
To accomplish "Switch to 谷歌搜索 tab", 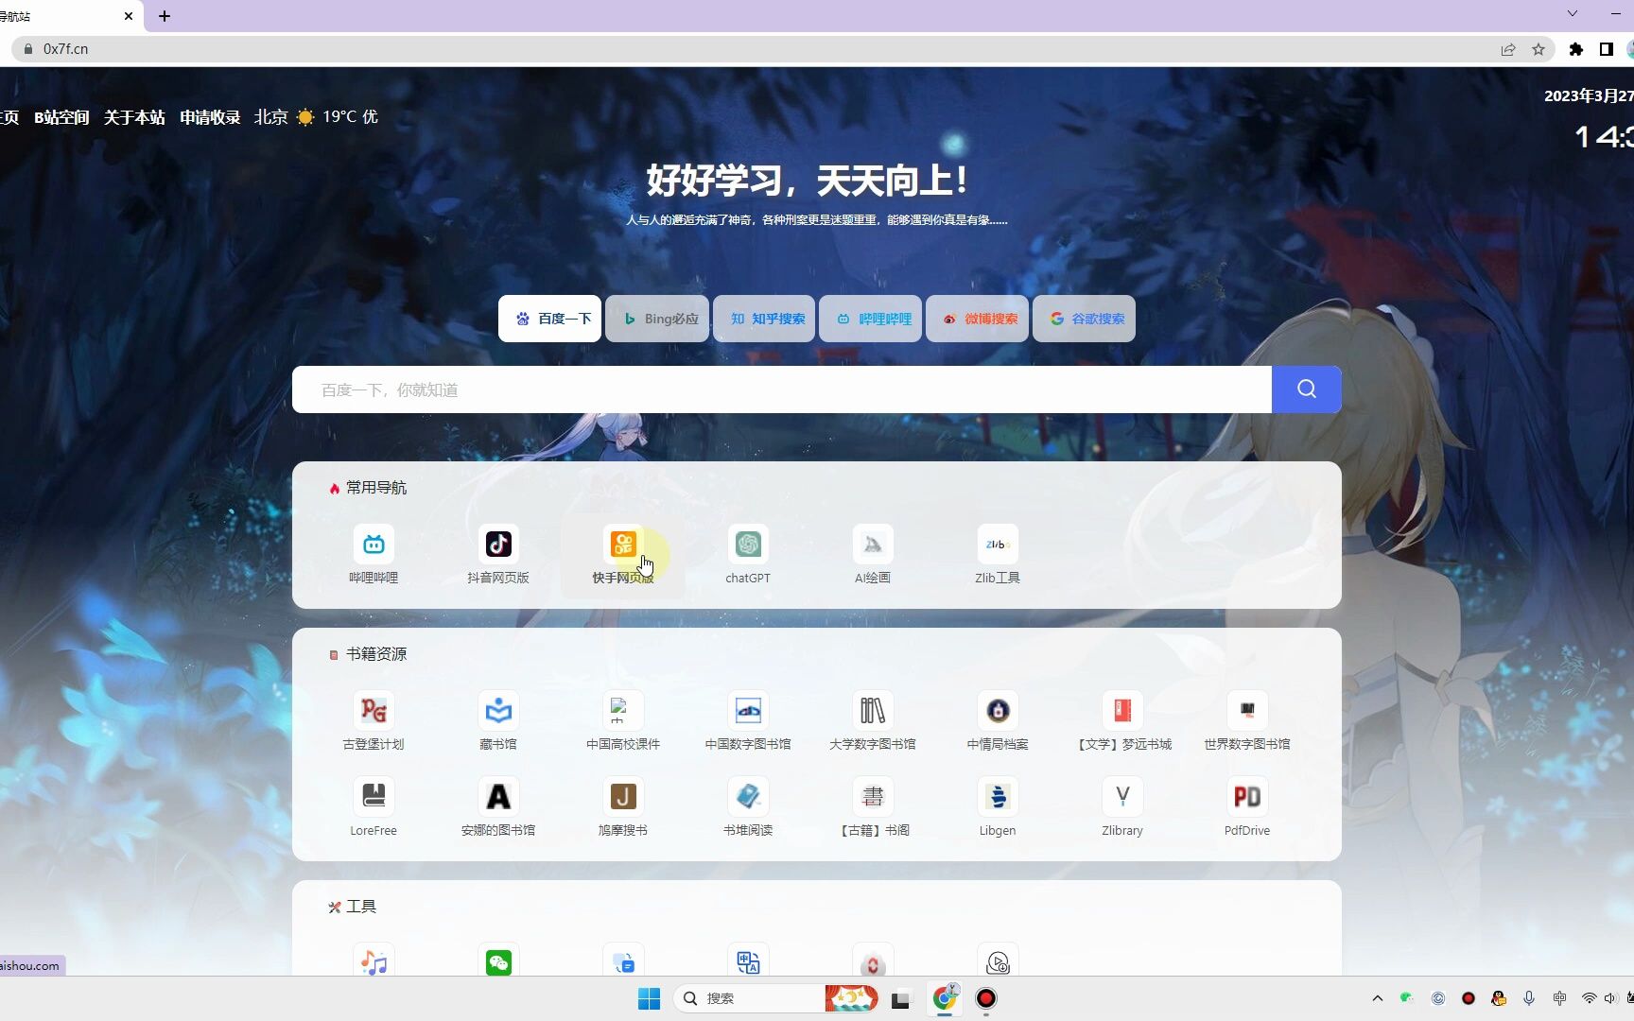I will point(1085,319).
